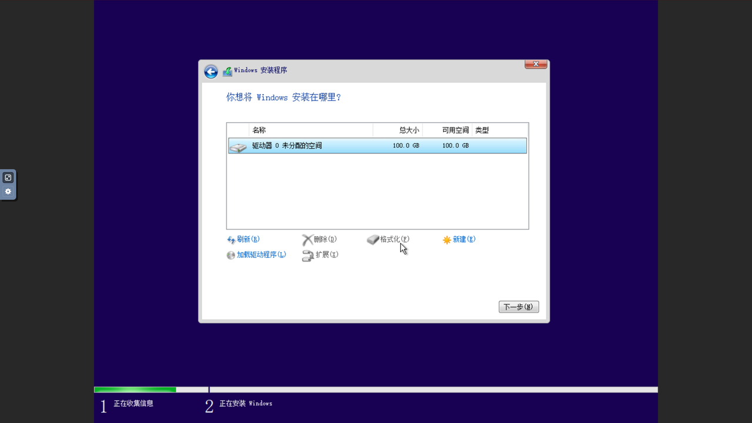Image resolution: width=752 pixels, height=423 pixels.
Task: Click the blue back arrow button
Action: click(211, 72)
